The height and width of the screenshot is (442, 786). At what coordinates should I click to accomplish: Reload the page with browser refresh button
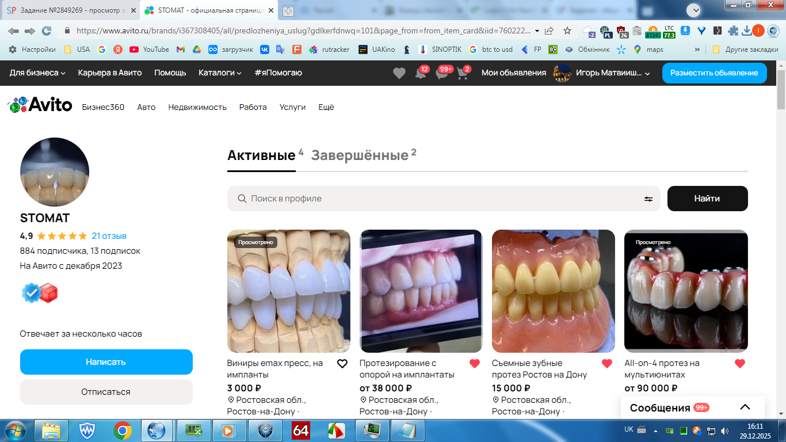47,31
